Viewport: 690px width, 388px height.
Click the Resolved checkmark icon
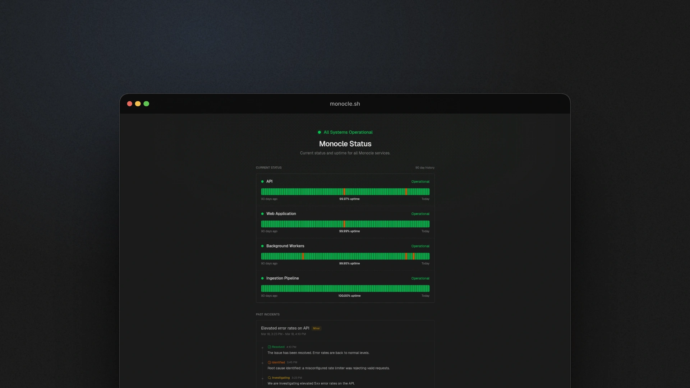269,347
